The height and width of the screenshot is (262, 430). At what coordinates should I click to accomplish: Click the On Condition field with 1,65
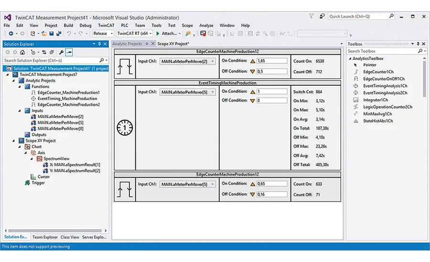tap(272, 60)
